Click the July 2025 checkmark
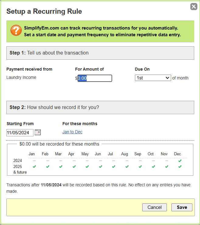 pos(114,167)
